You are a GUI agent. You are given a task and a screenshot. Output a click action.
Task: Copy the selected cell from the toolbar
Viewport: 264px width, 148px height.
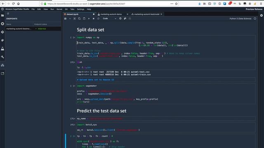click(x=79, y=18)
